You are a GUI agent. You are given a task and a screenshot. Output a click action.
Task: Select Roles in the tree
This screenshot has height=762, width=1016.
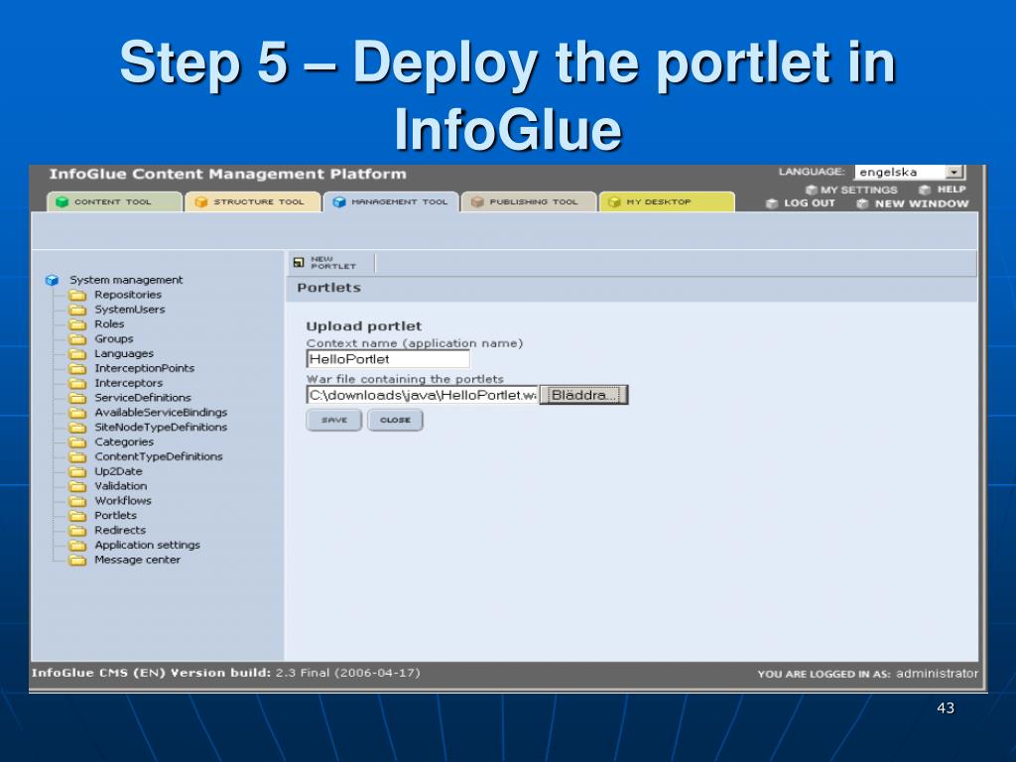click(x=109, y=324)
